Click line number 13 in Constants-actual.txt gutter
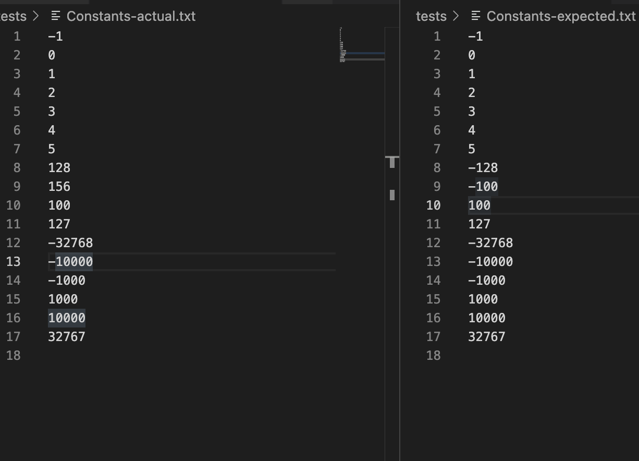The width and height of the screenshot is (639, 461). [x=14, y=261]
